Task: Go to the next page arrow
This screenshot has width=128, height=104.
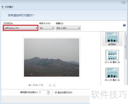Action: [54, 85]
